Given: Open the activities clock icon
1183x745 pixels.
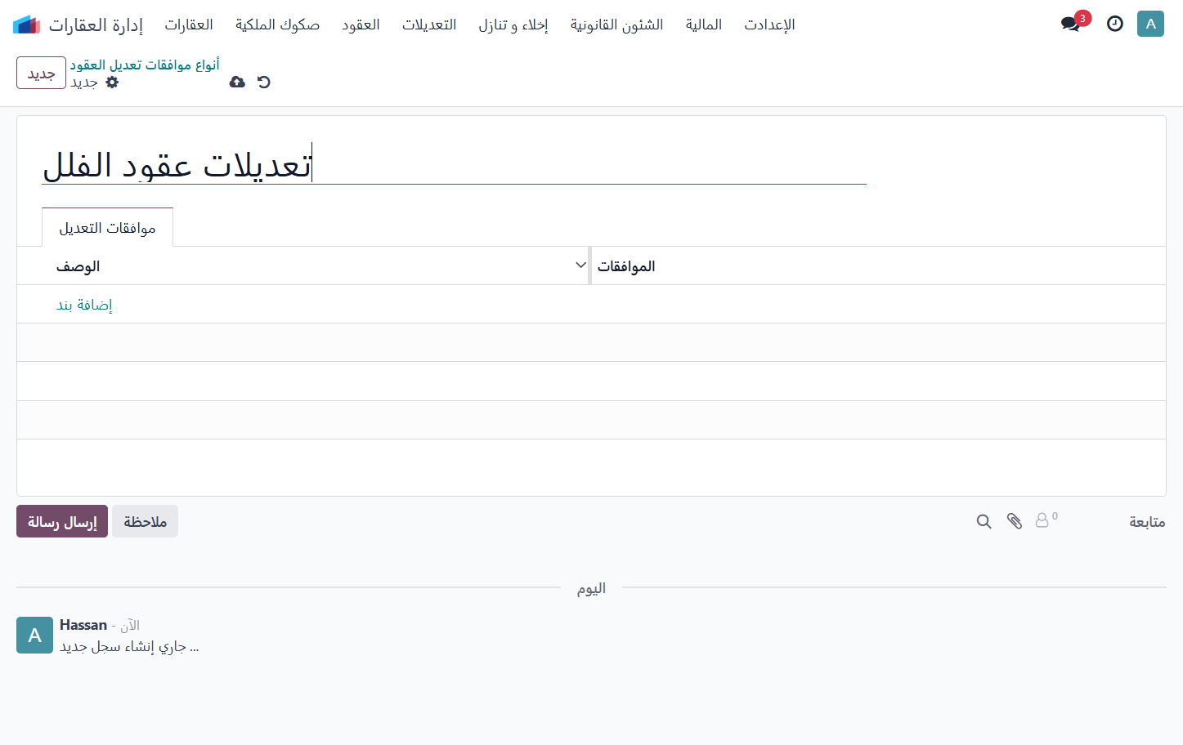Looking at the screenshot, I should tap(1115, 24).
